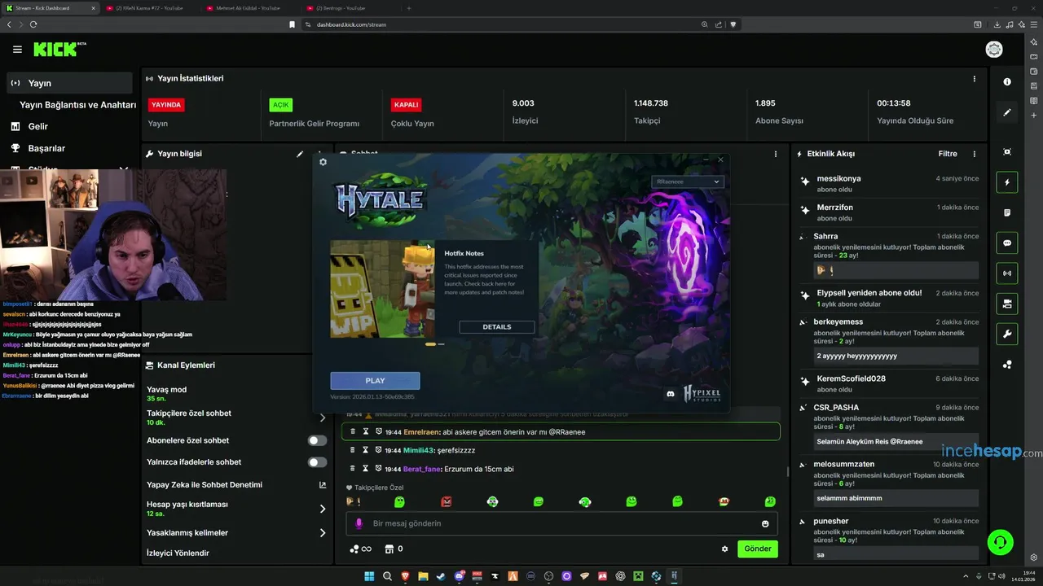Toggle the wrench channel actions widget

[x=1007, y=334]
